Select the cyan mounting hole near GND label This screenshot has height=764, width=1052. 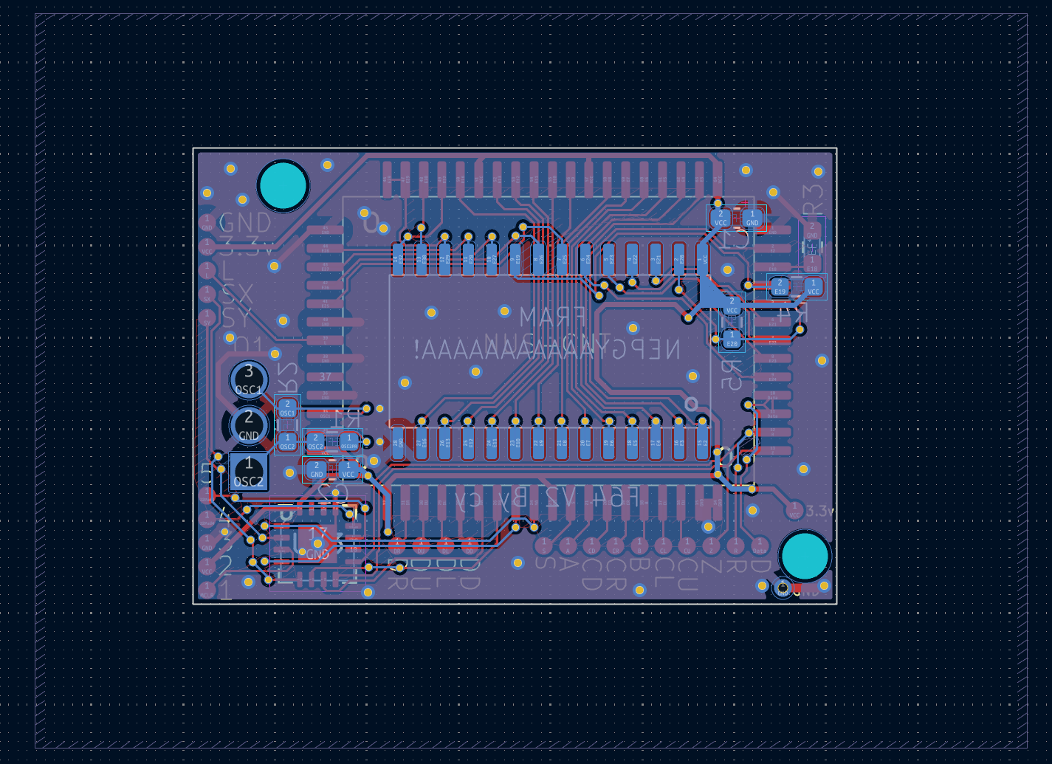point(283,186)
